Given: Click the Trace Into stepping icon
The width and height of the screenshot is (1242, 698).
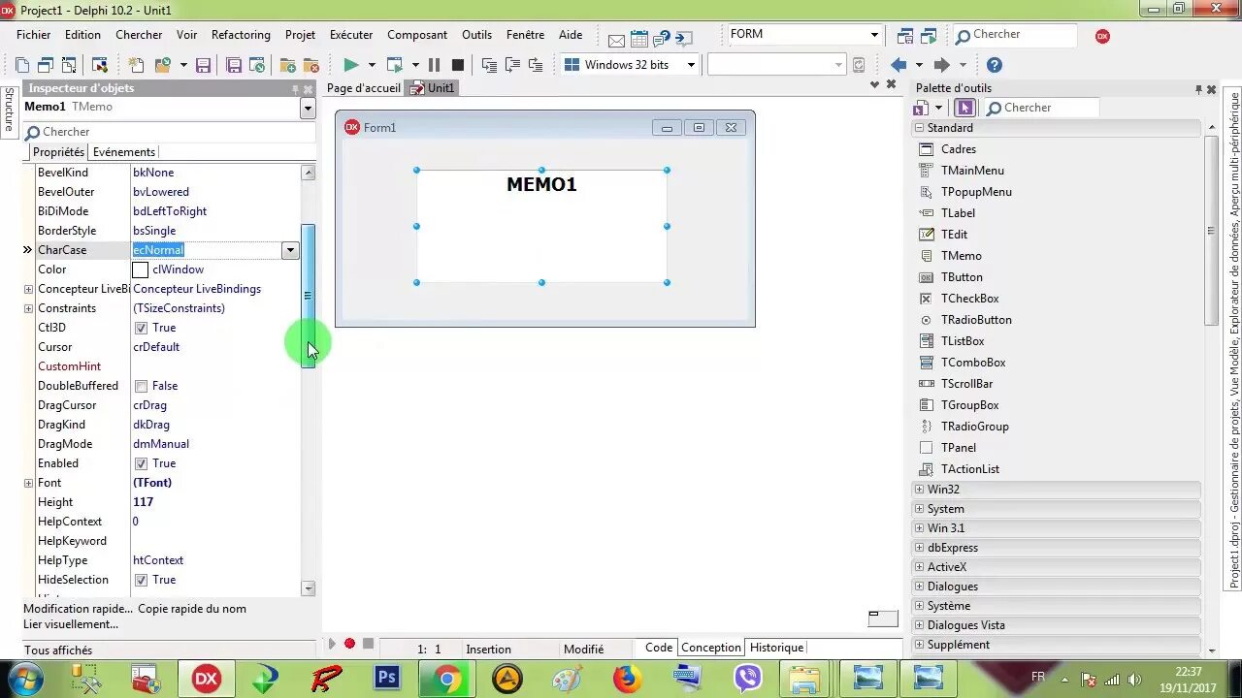Looking at the screenshot, I should (489, 65).
